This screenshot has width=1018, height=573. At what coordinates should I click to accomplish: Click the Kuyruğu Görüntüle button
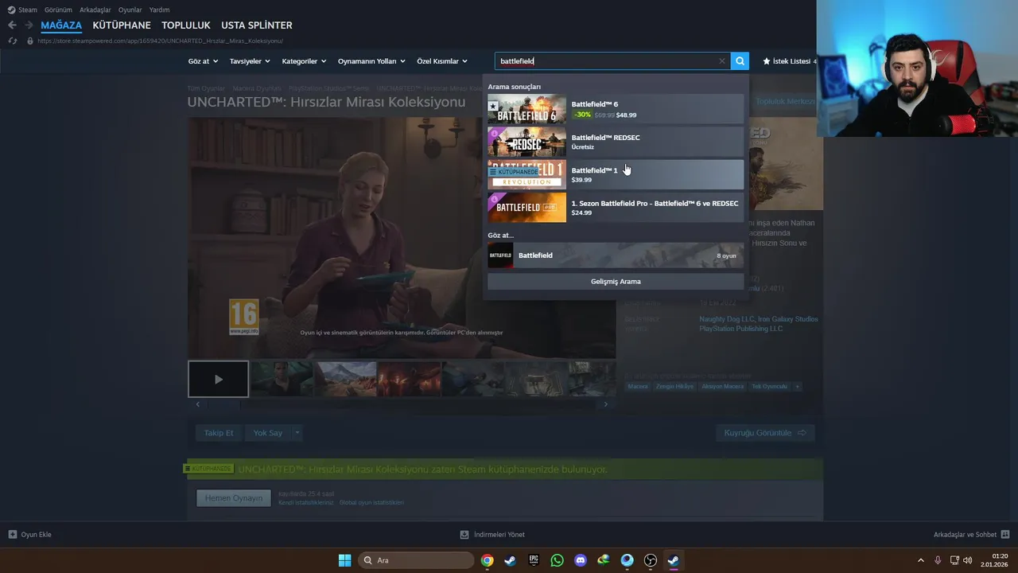point(765,433)
